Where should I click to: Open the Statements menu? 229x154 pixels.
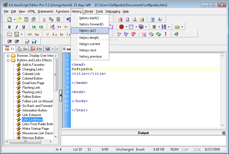pyautogui.click(x=45, y=11)
